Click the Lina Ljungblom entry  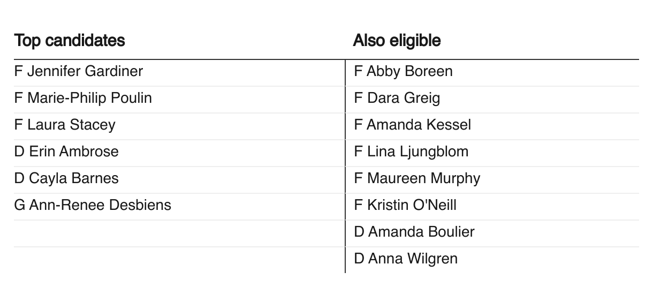[x=411, y=152]
